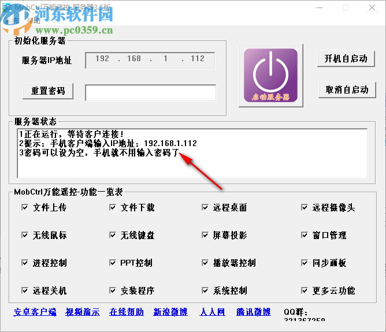The height and width of the screenshot is (332, 386).
Task: Minimize the MobCtrl server window
Action: pos(320,8)
